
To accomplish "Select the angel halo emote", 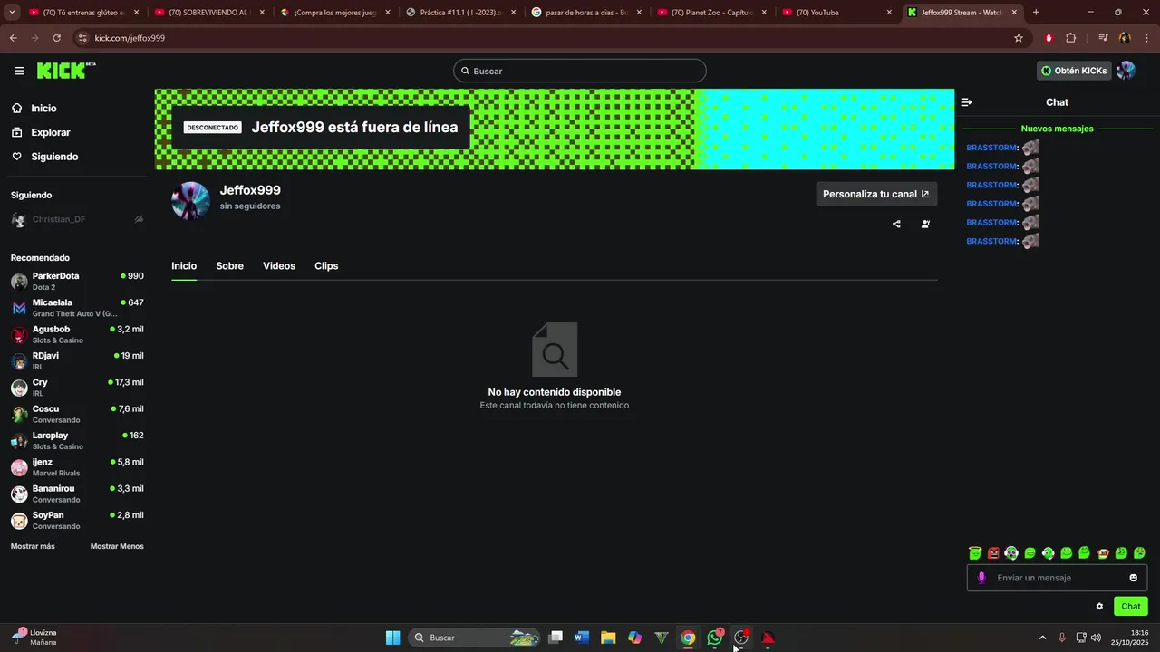I will [x=975, y=552].
